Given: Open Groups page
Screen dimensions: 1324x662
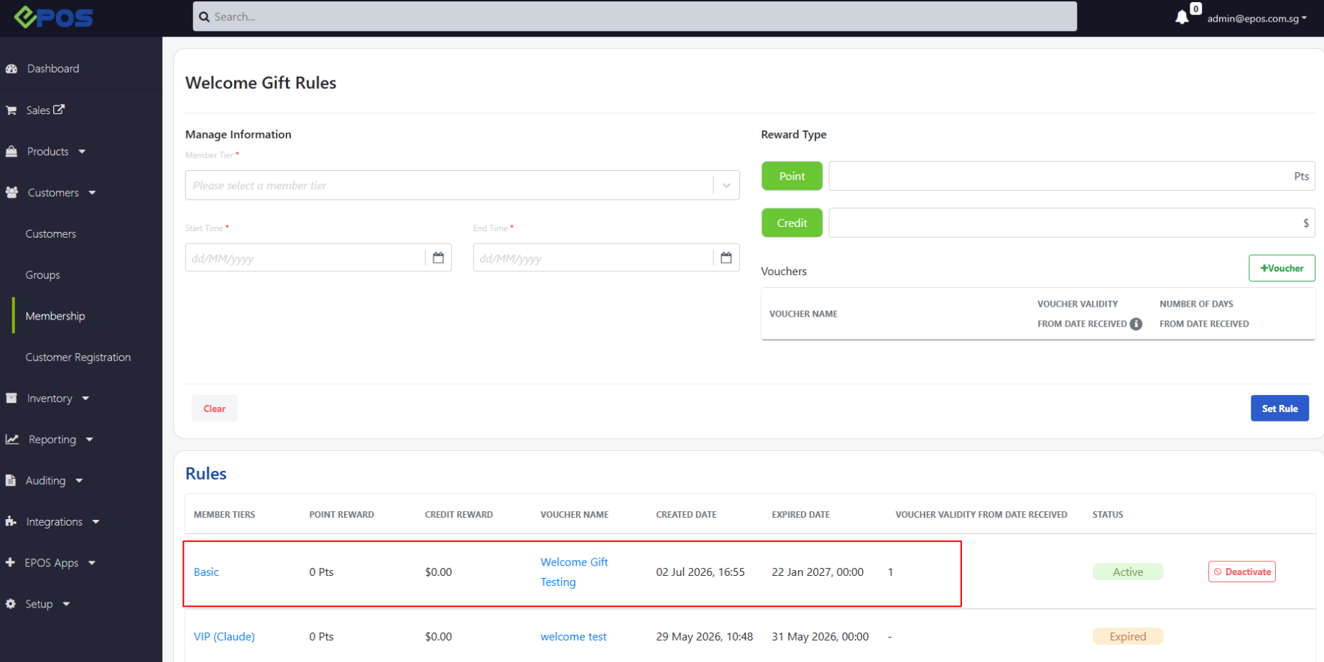Looking at the screenshot, I should (42, 275).
